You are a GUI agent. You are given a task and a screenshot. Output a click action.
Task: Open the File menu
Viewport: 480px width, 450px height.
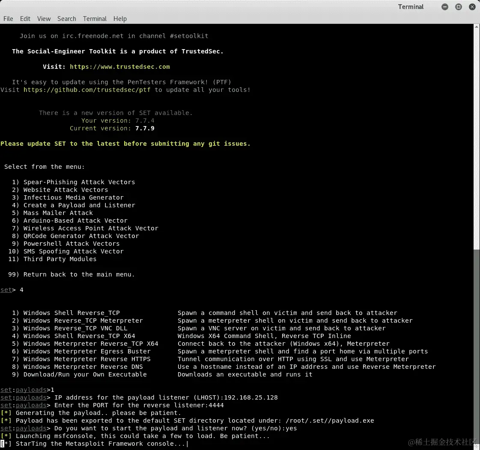[x=8, y=19]
